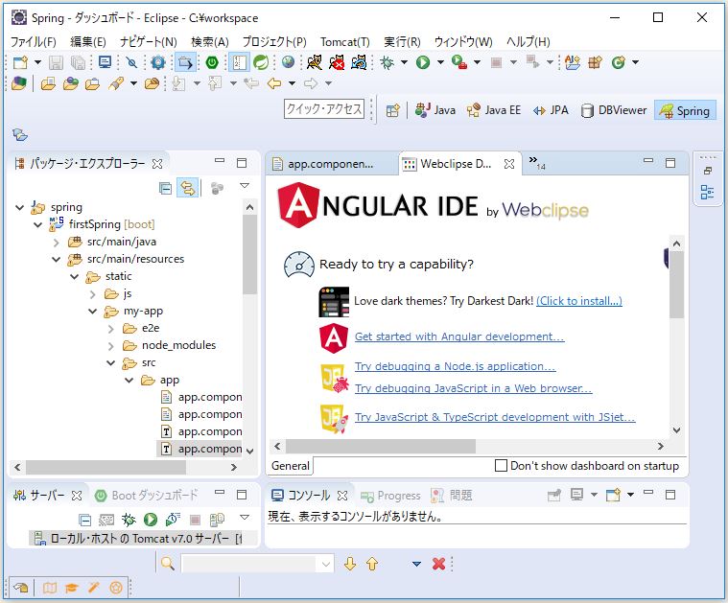The height and width of the screenshot is (603, 728).
Task: Click the green Boot Dashboard power icon
Action: tap(212, 62)
